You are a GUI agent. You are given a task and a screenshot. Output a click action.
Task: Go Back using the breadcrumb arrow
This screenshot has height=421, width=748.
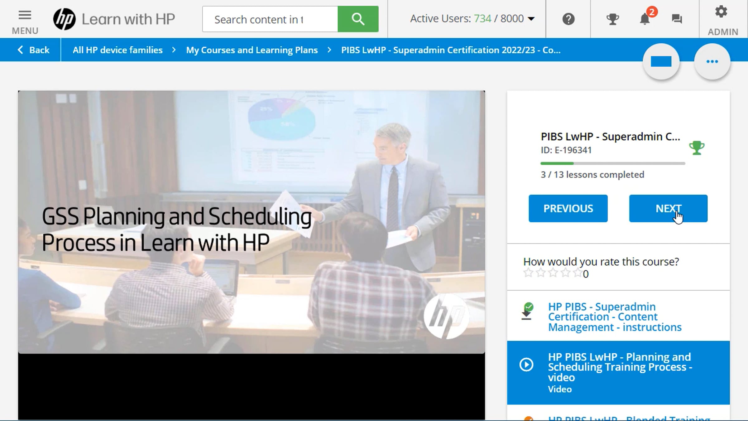point(33,50)
